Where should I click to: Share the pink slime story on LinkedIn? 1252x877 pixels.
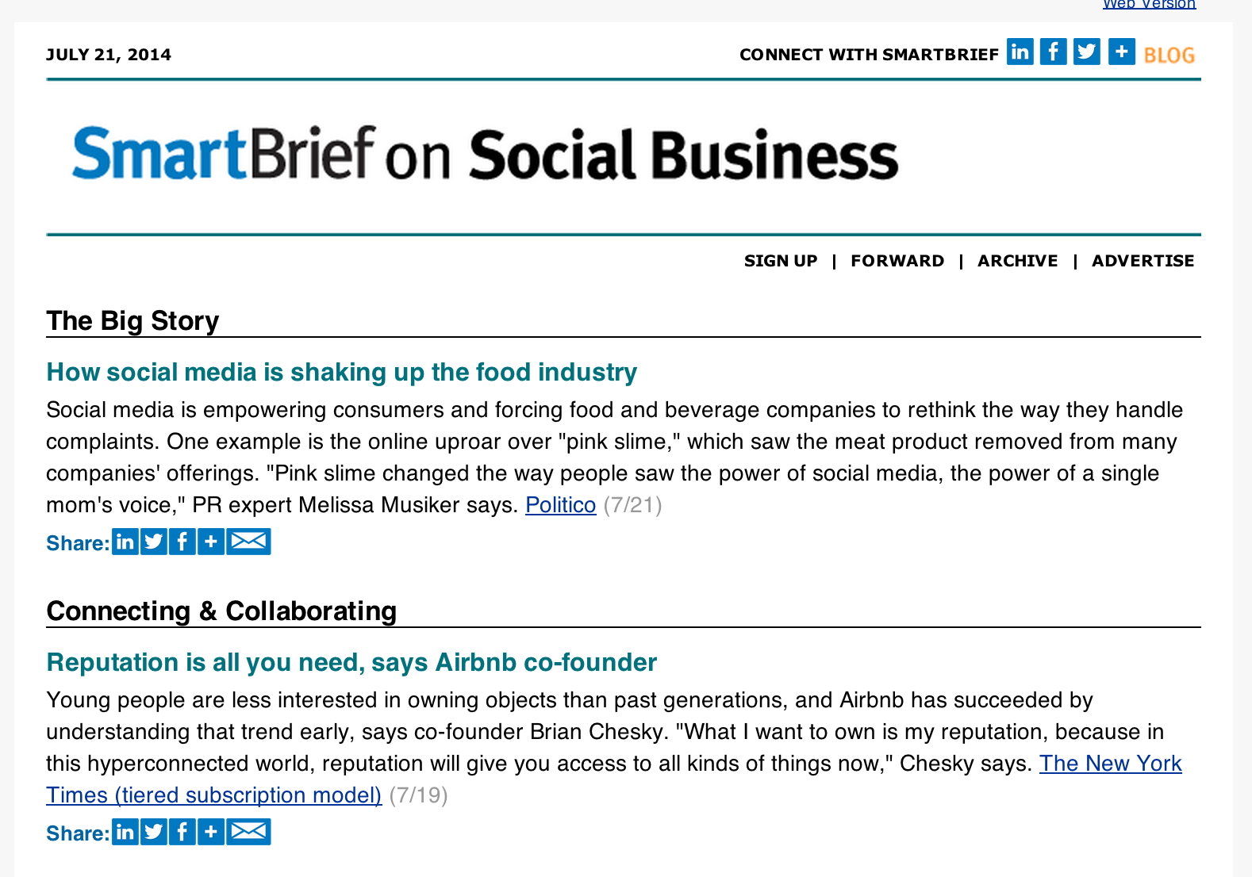coord(125,542)
